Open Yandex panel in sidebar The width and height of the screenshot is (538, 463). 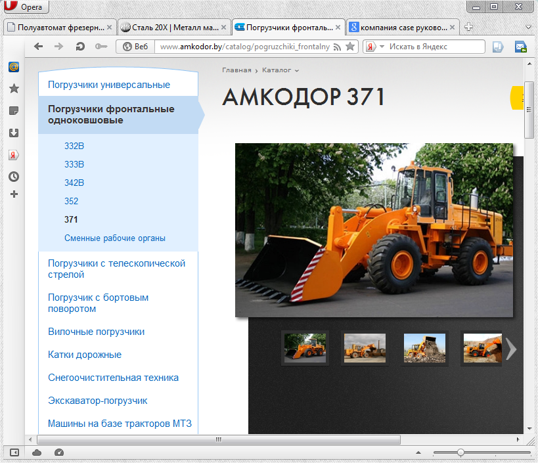coord(14,155)
